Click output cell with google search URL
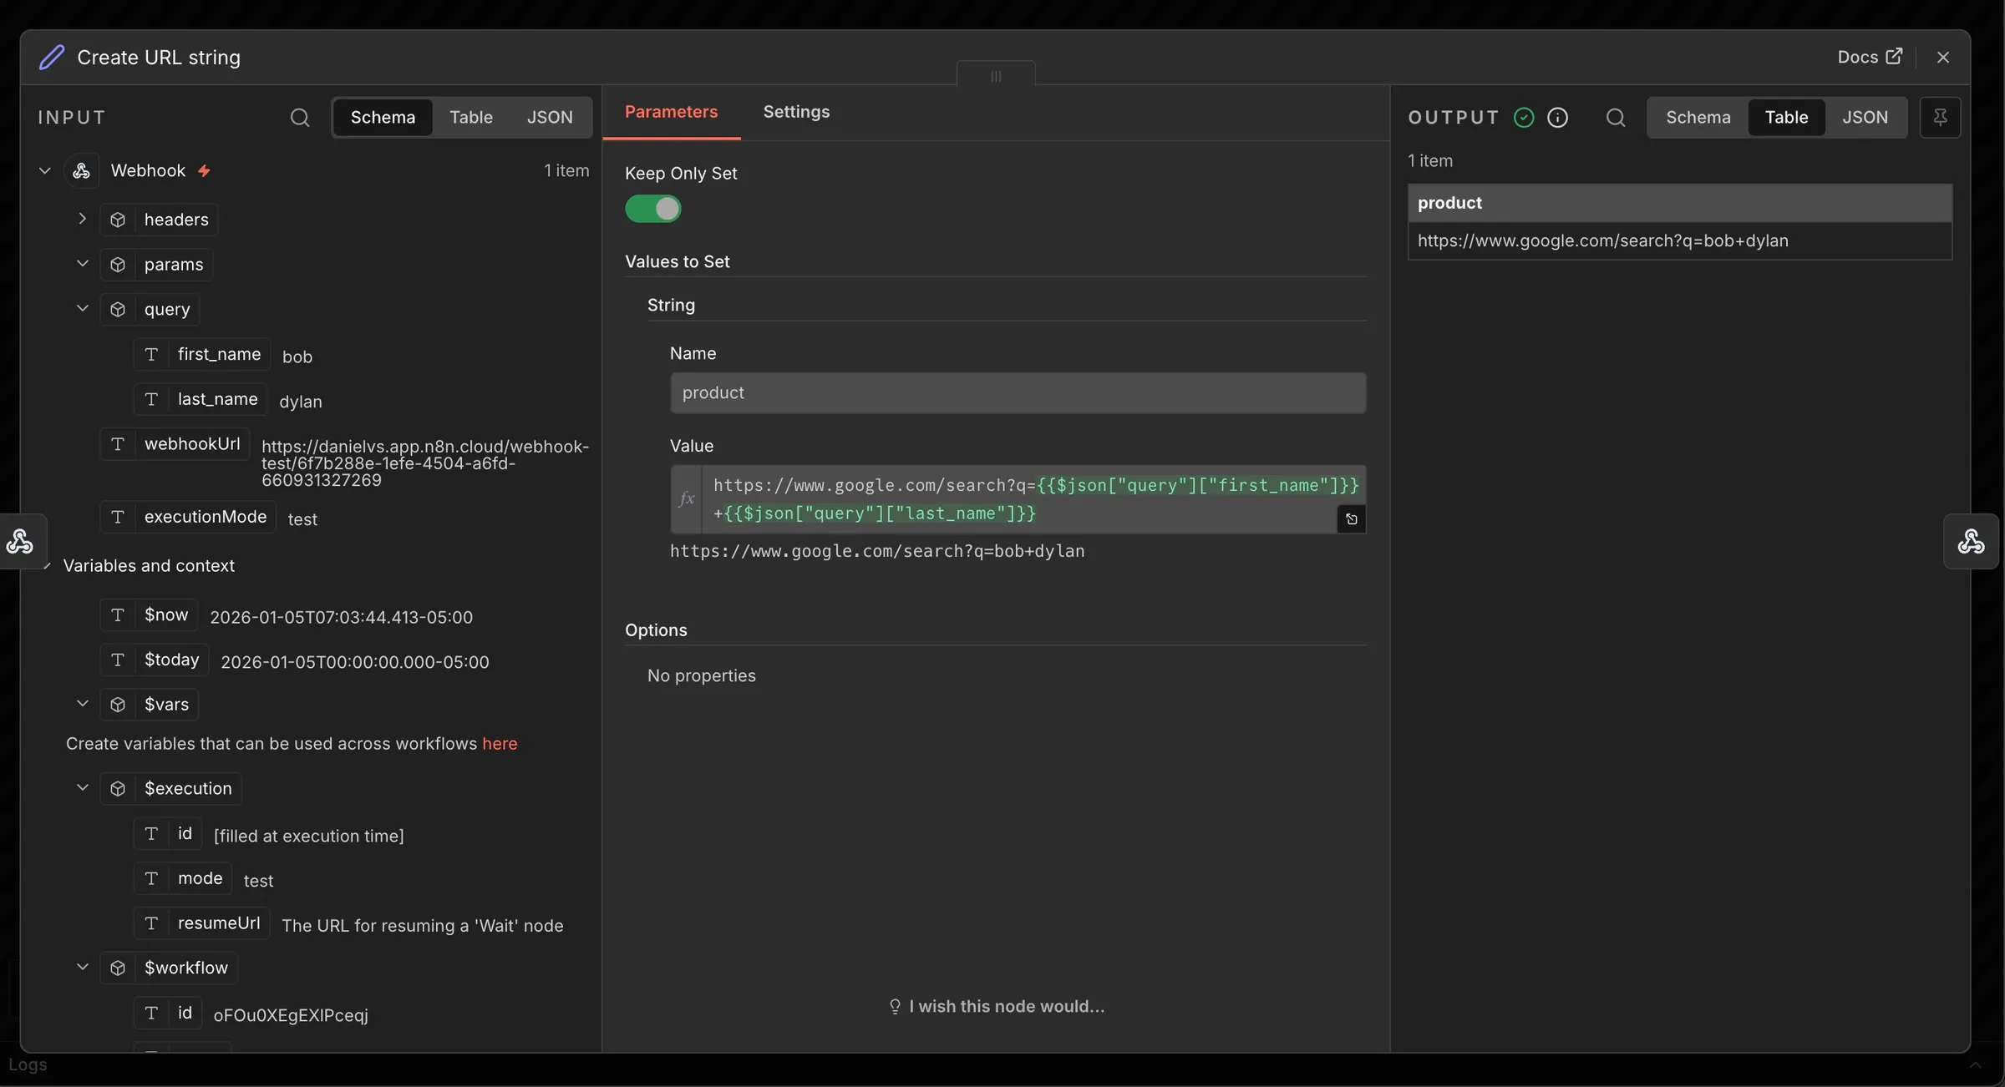This screenshot has width=2005, height=1087. [x=1680, y=241]
